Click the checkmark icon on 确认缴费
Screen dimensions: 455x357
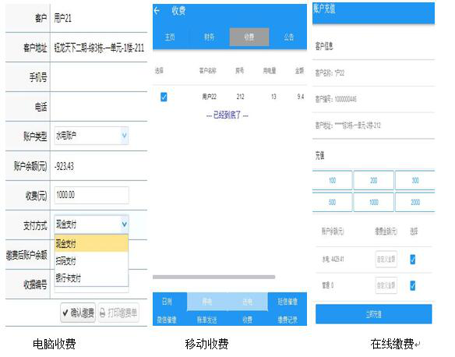tap(65, 313)
